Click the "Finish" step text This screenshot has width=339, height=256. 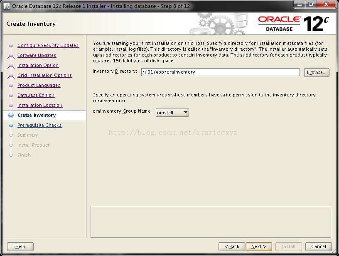pyautogui.click(x=24, y=155)
